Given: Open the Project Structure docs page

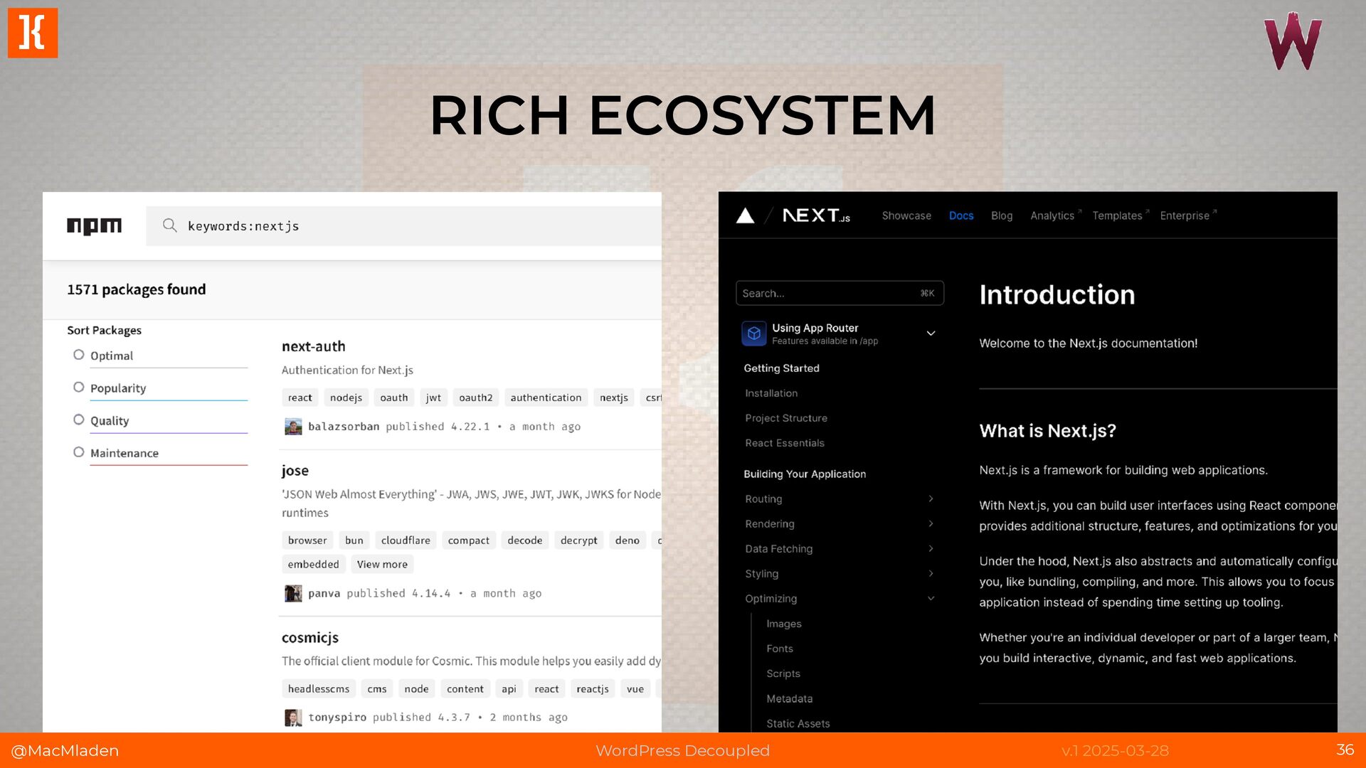Looking at the screenshot, I should pos(786,418).
